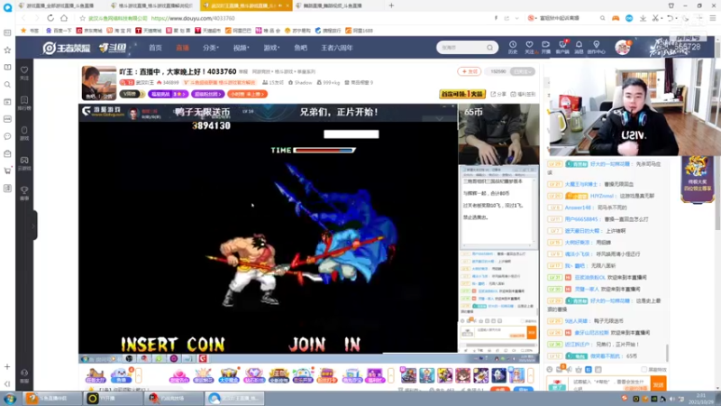Expand the gift bar left arrow
This screenshot has height=406, width=721.
click(139, 375)
